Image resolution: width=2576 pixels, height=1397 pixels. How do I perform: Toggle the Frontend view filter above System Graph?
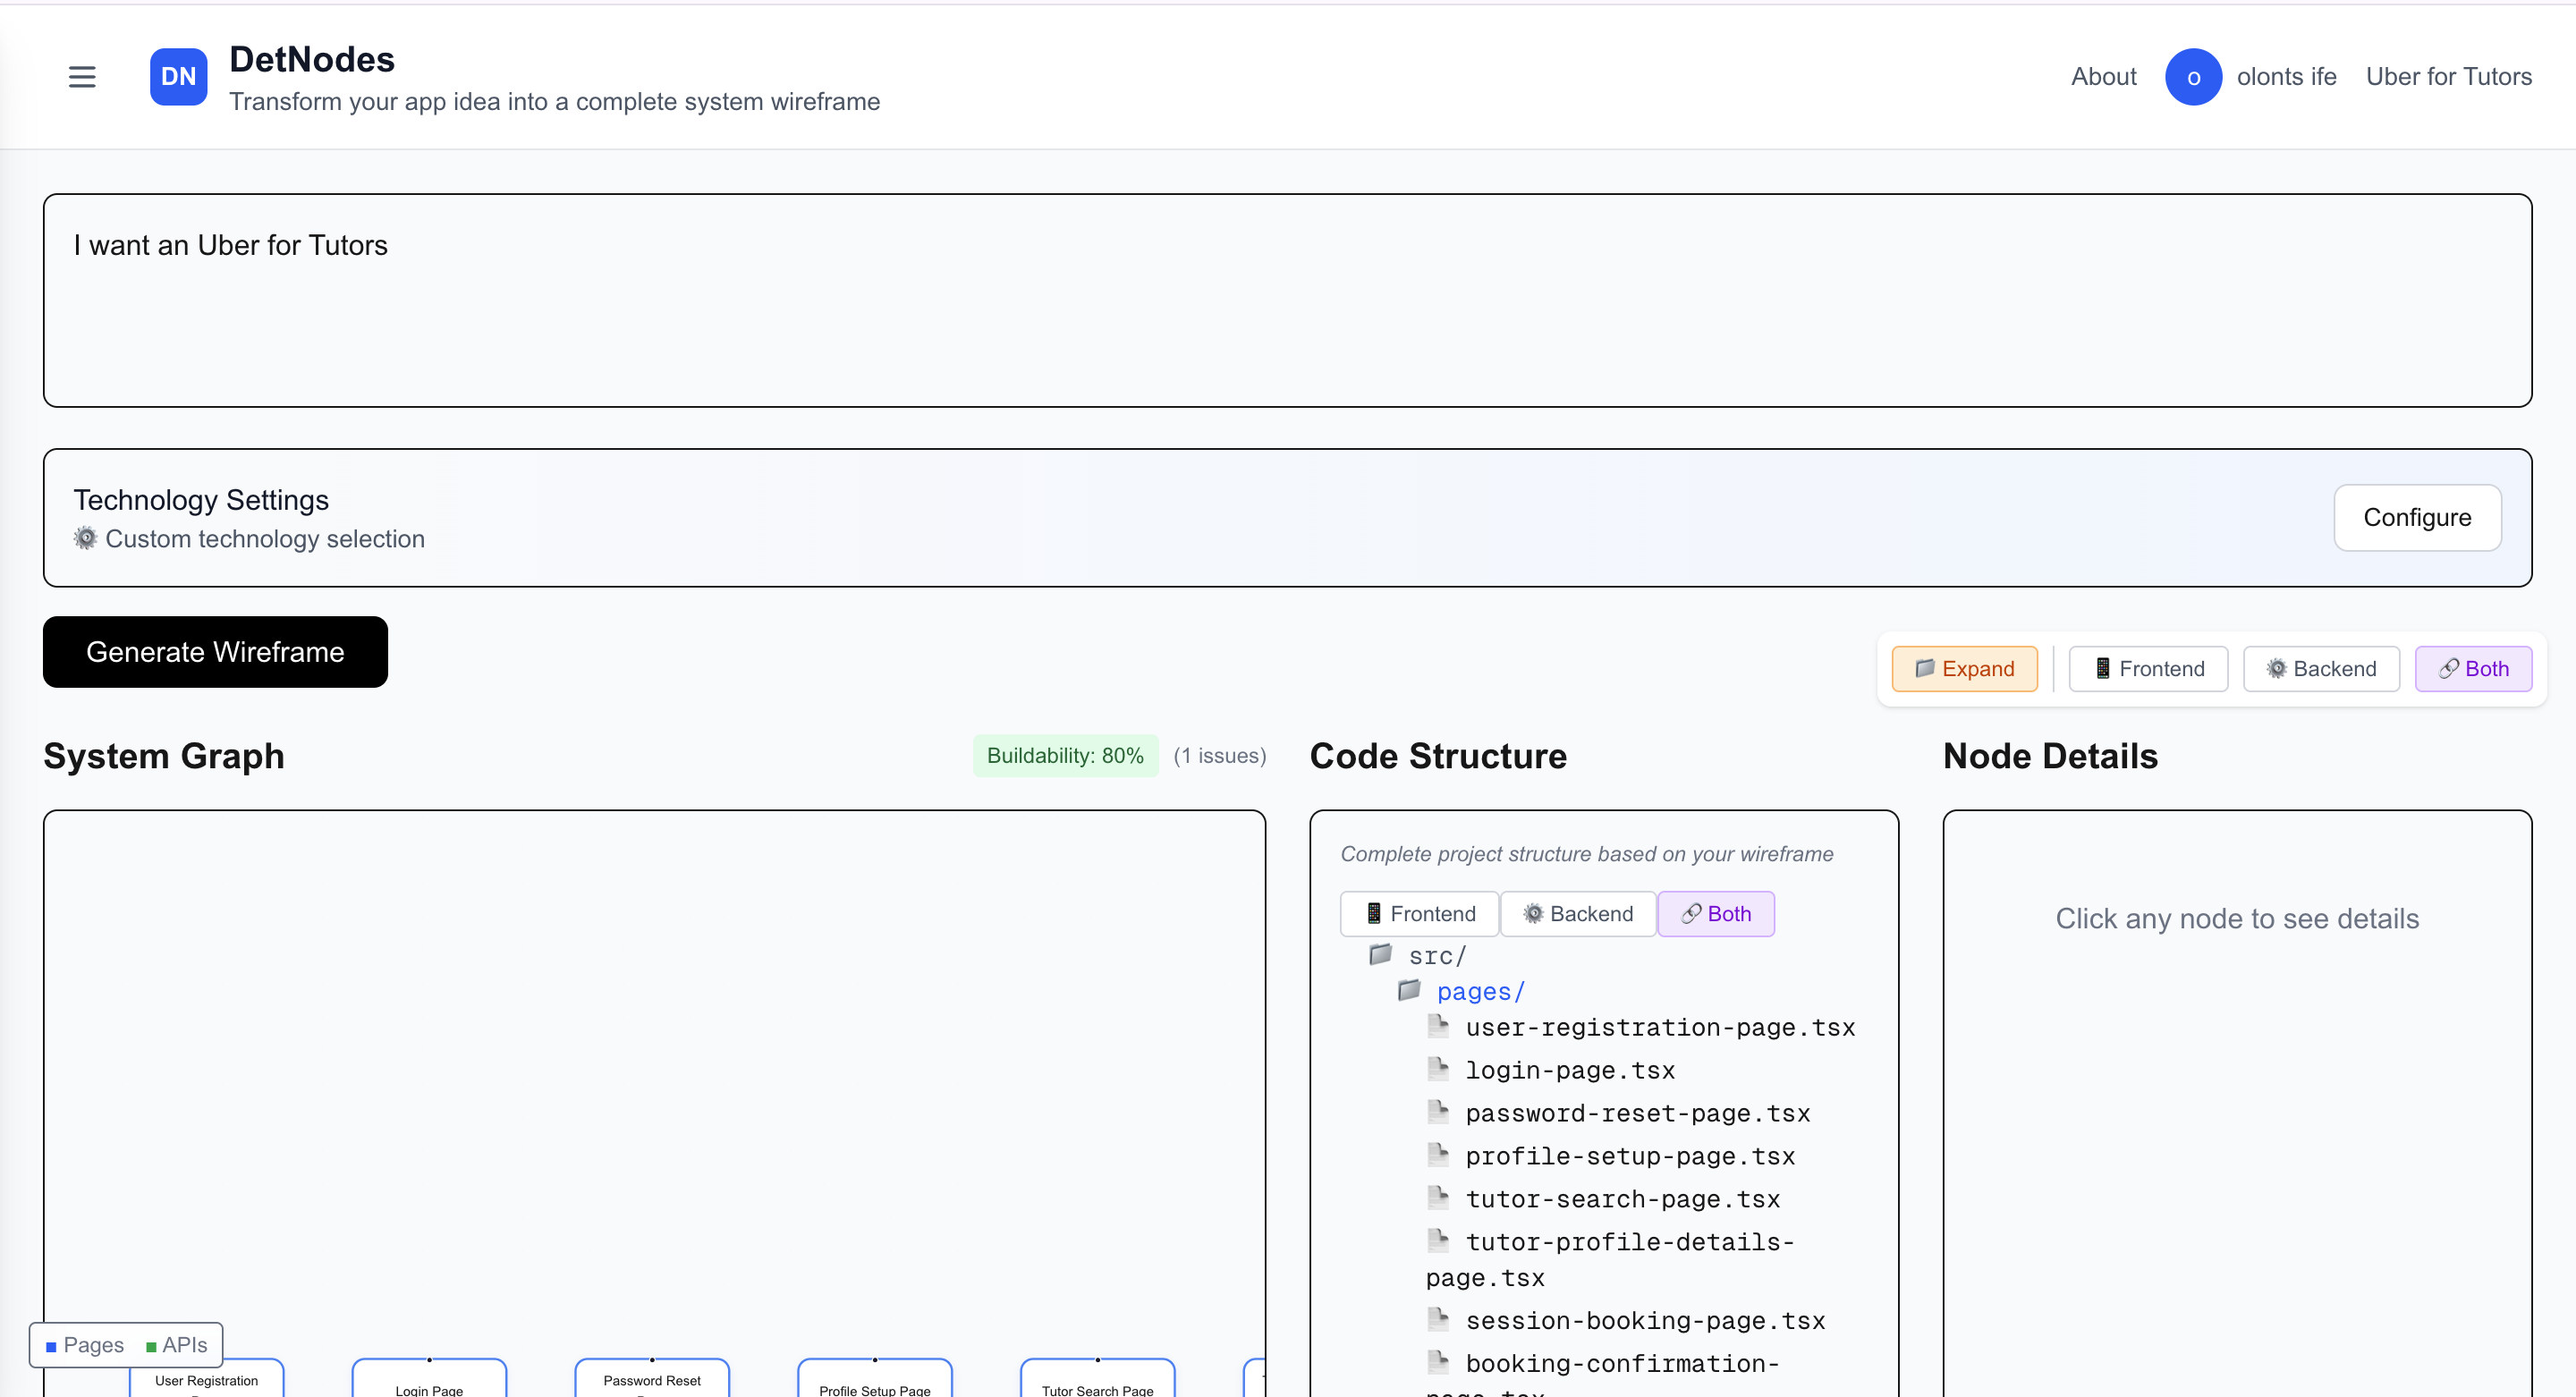tap(2147, 668)
